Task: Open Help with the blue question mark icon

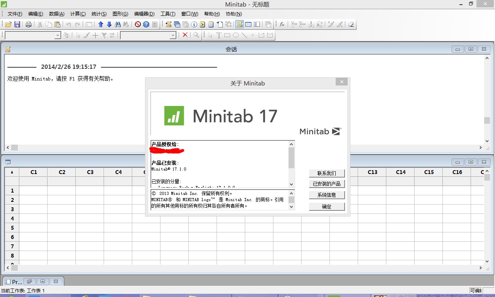Action: [146, 24]
